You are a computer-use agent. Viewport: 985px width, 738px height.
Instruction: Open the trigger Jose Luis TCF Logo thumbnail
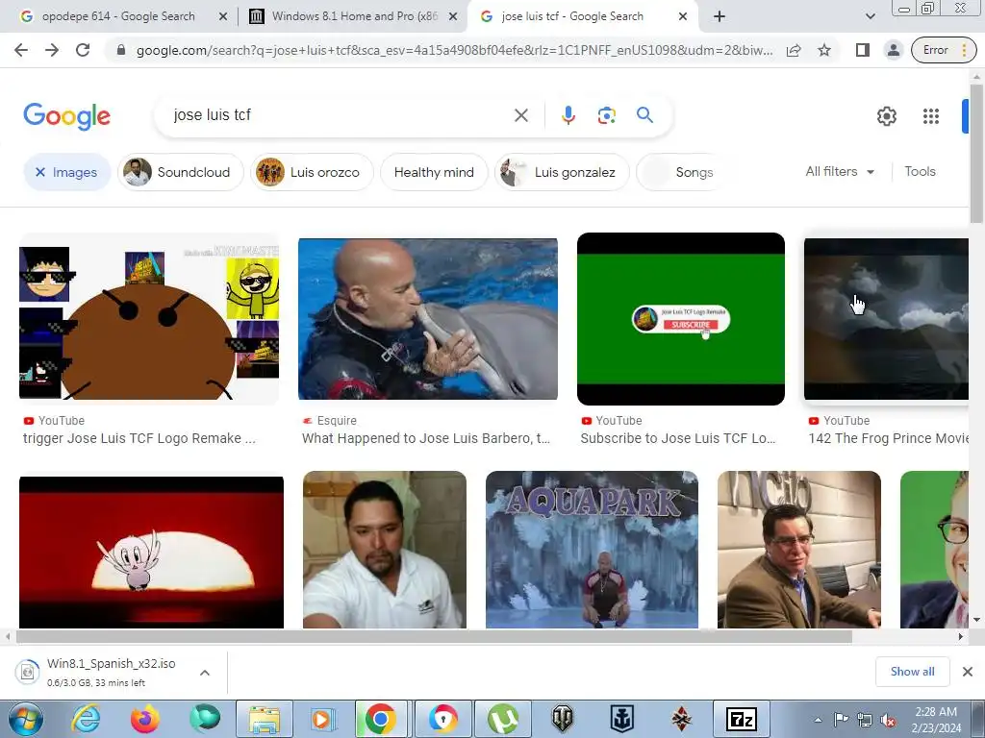(x=149, y=319)
